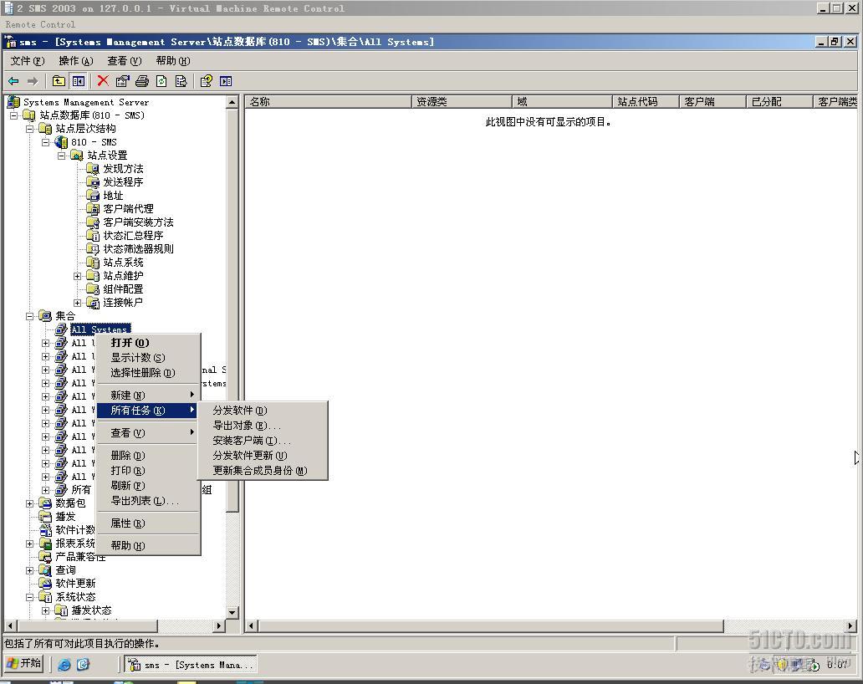Open Properties via toolbar icon
863x684 pixels.
point(122,81)
